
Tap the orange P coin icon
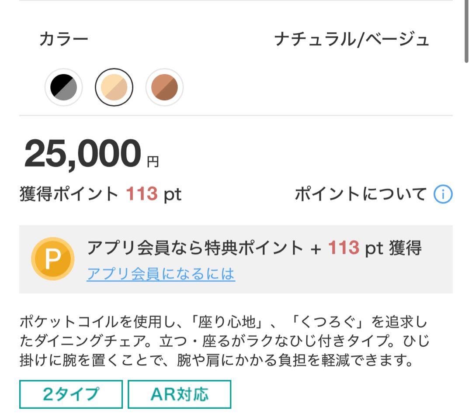[x=52, y=259]
